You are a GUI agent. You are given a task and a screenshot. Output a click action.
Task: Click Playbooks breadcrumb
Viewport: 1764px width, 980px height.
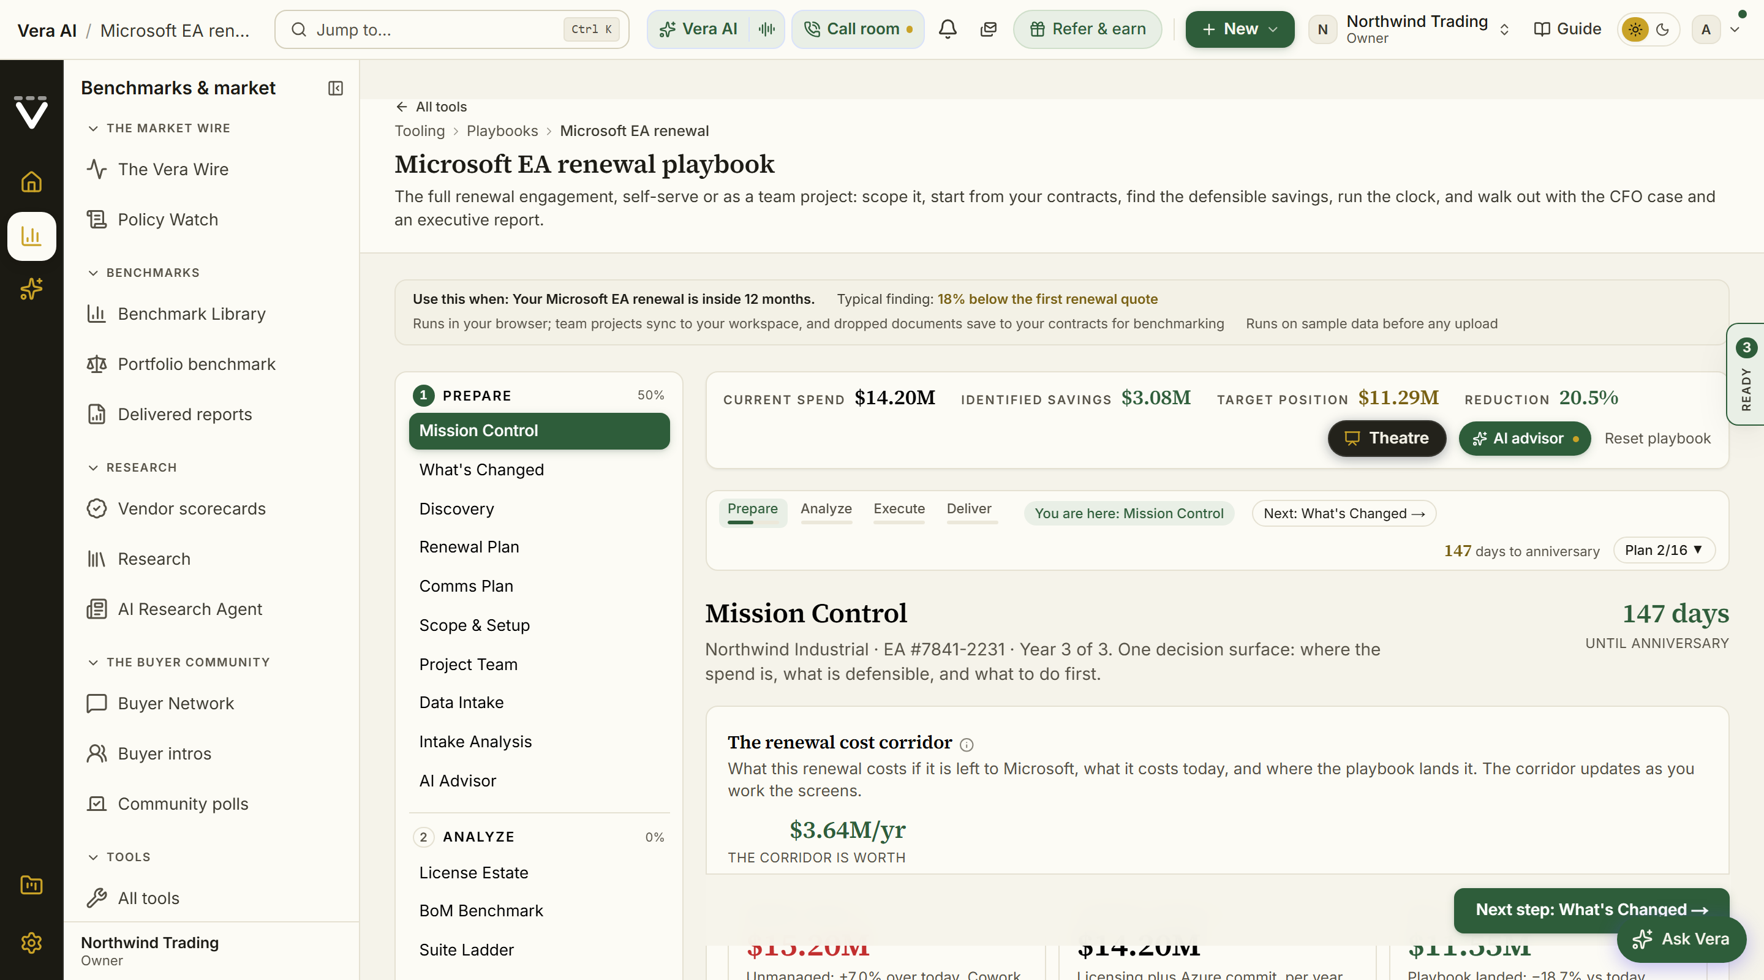(502, 131)
